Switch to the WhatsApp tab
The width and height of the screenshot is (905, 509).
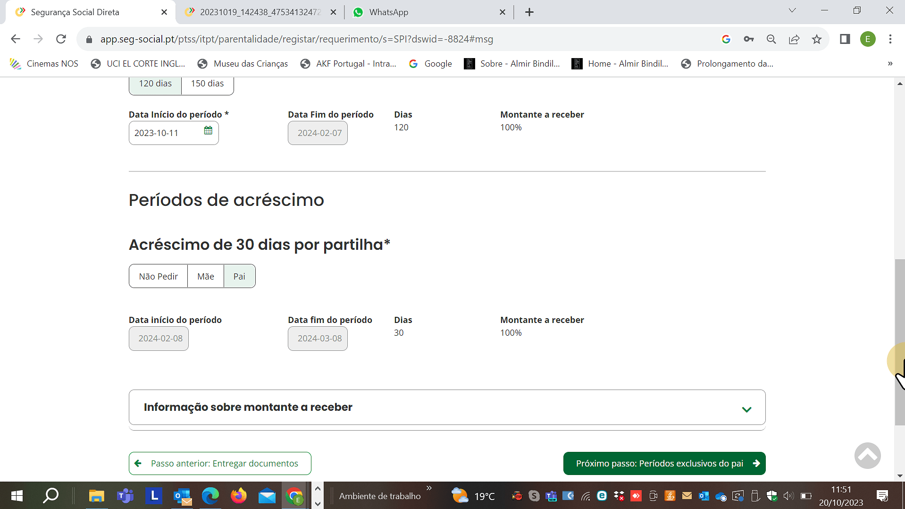point(388,12)
